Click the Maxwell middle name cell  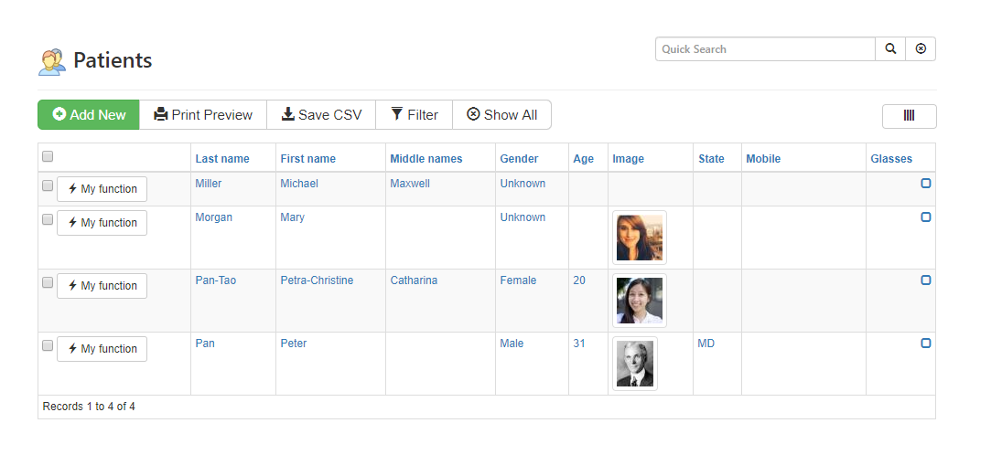tap(410, 184)
